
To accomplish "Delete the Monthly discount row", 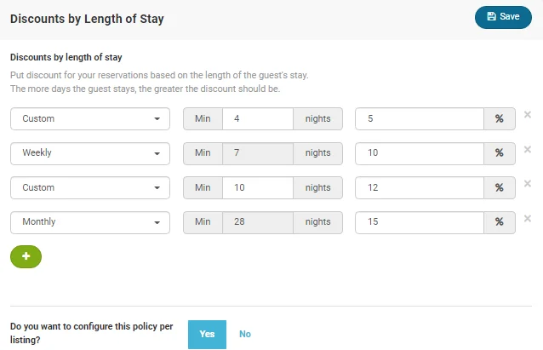I will 528,218.
